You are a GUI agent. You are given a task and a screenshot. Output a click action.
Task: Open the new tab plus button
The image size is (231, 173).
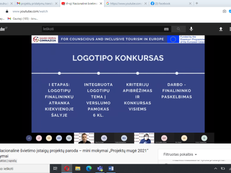point(197,3)
